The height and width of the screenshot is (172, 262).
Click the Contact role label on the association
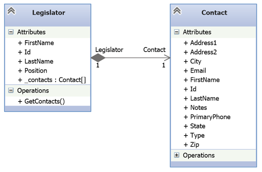tap(154, 50)
